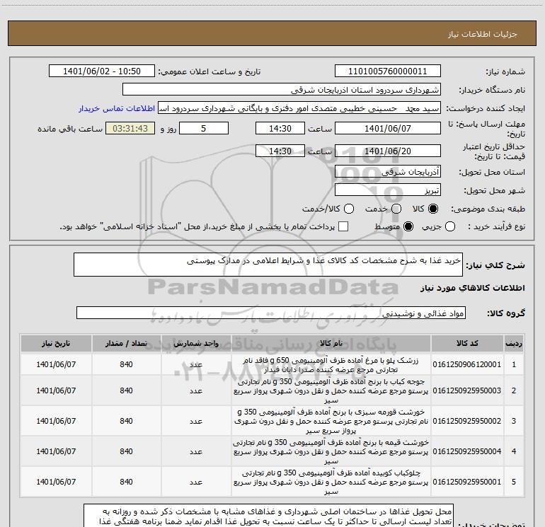Image resolution: width=545 pixels, height=527 pixels.
Task: Tick the اسناد خزانه اسلامی payment checkbox
Action: coord(343,226)
